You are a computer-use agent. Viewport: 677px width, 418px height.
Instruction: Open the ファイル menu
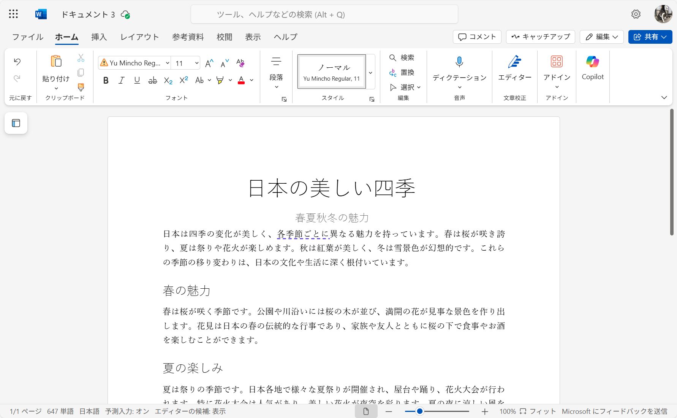pos(27,37)
